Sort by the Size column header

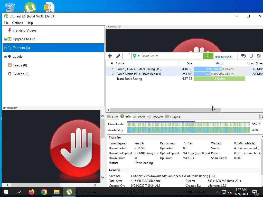(x=186, y=63)
